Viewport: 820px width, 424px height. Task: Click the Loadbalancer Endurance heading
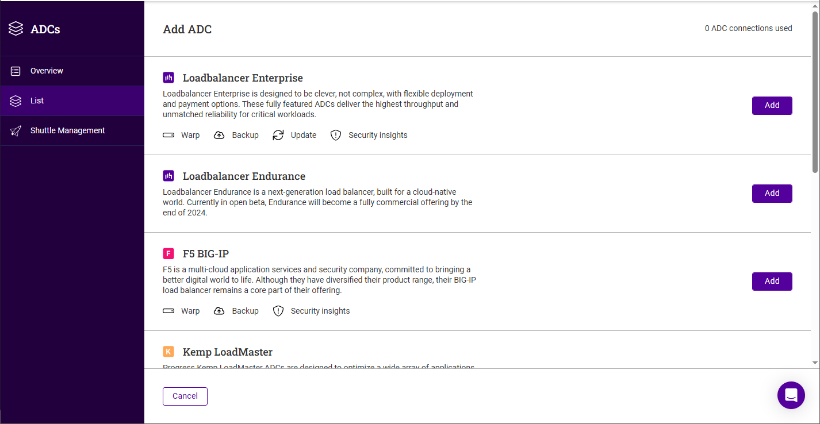pos(244,176)
